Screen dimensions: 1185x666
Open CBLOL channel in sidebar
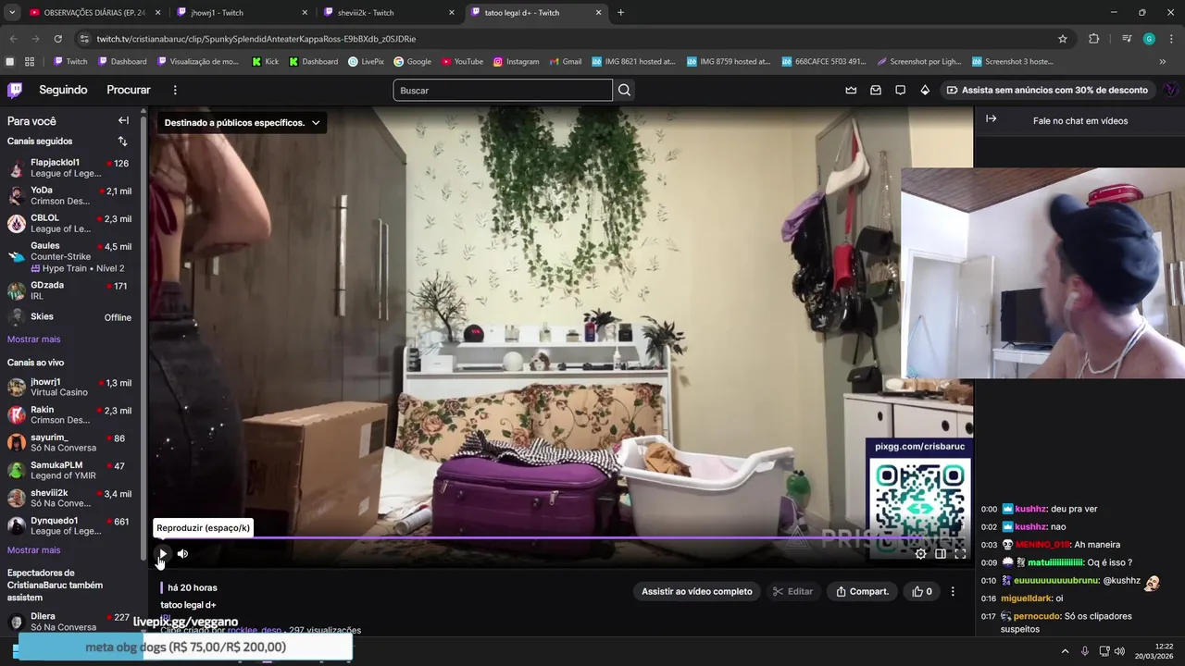(x=70, y=223)
